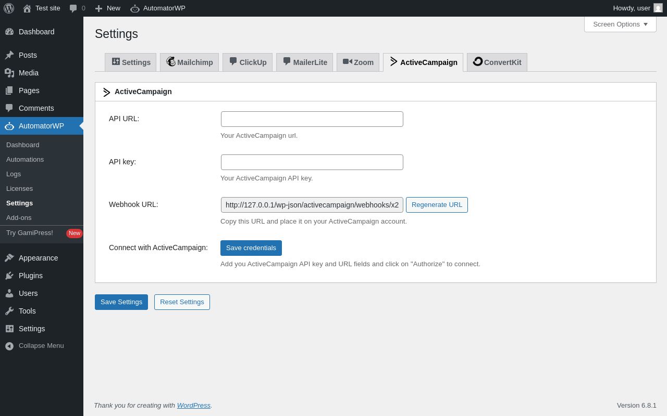Click the Save Settings button
The image size is (667, 416).
[121, 302]
